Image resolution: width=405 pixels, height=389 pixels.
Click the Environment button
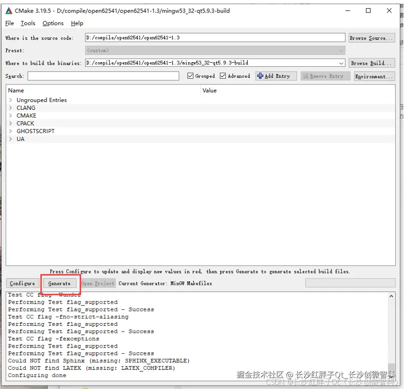[x=374, y=76]
